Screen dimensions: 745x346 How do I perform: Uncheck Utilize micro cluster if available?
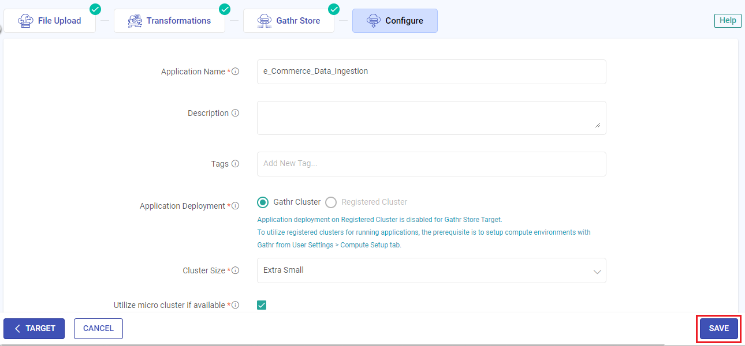click(262, 305)
